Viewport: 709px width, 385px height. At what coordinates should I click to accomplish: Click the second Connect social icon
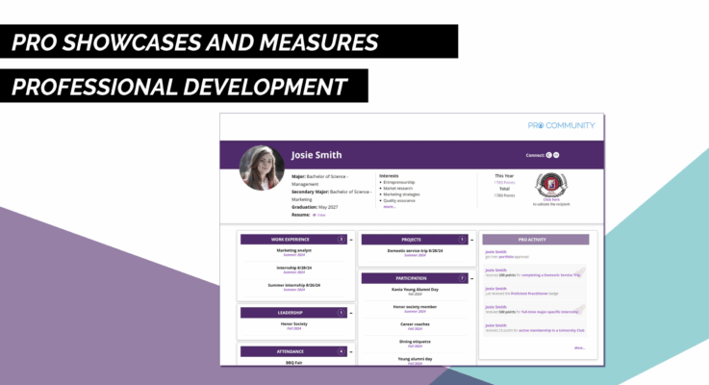coord(556,154)
